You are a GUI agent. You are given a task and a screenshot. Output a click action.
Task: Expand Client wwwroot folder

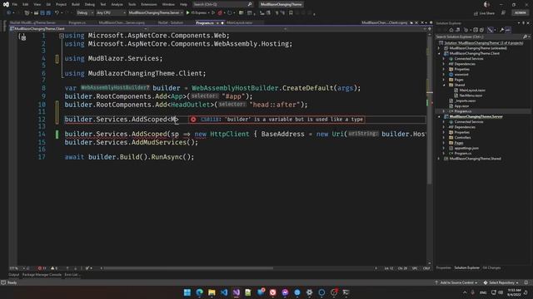point(444,75)
